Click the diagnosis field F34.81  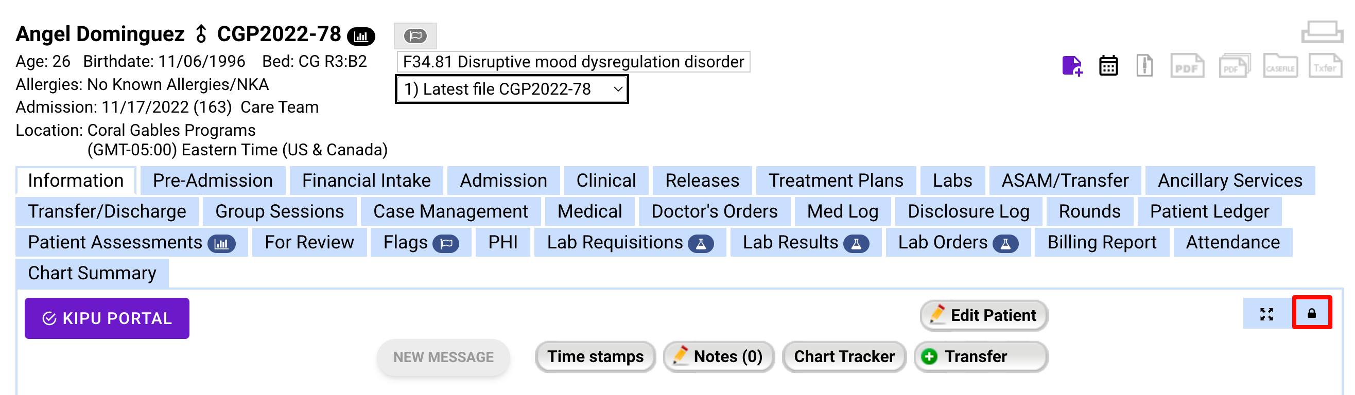tap(573, 62)
